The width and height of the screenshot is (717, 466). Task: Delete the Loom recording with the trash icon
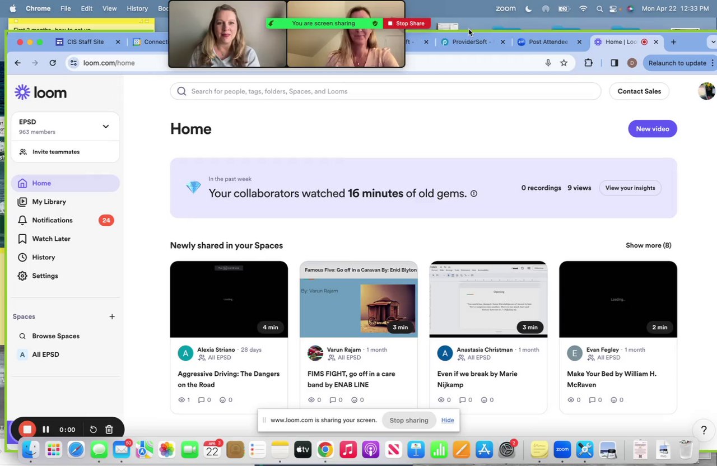point(109,430)
